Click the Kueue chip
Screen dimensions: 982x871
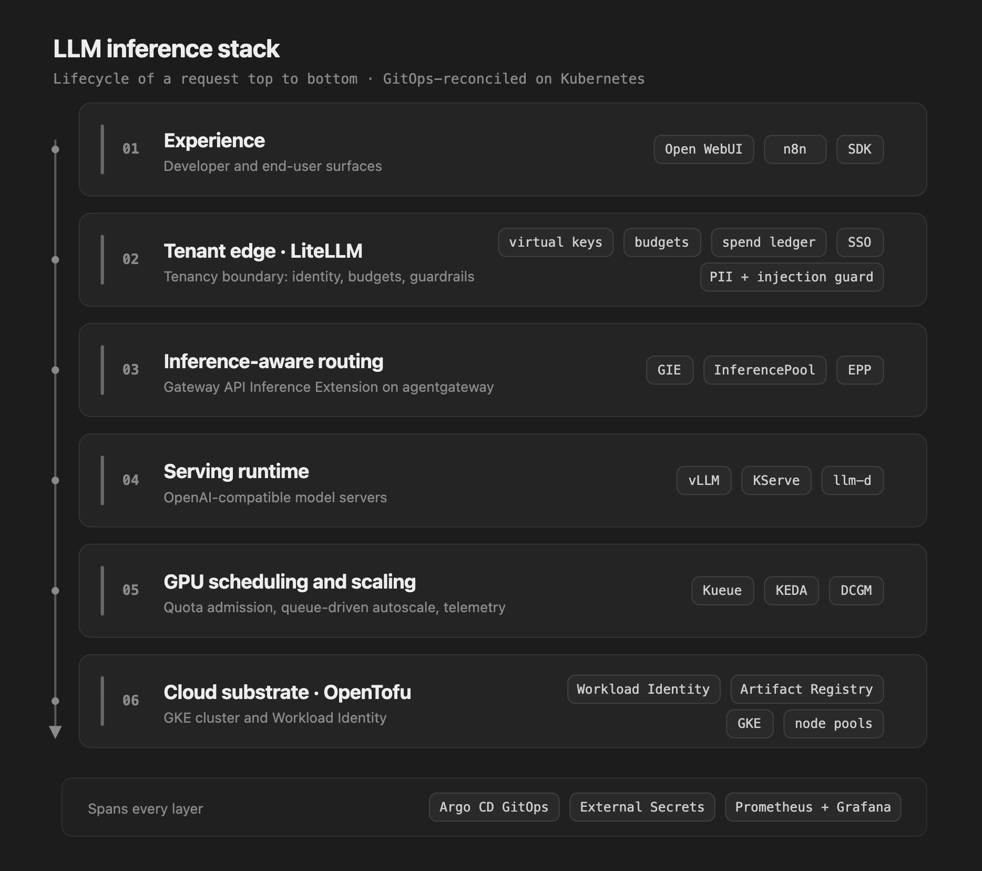click(x=723, y=591)
